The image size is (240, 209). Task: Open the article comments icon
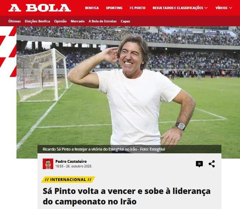tap(199, 164)
